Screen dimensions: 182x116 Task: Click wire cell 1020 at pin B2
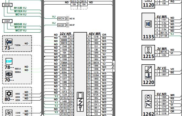64,50
